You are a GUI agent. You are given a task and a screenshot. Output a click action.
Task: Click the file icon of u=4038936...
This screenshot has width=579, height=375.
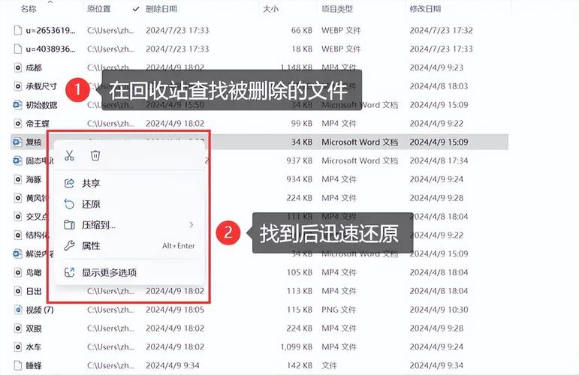point(18,49)
